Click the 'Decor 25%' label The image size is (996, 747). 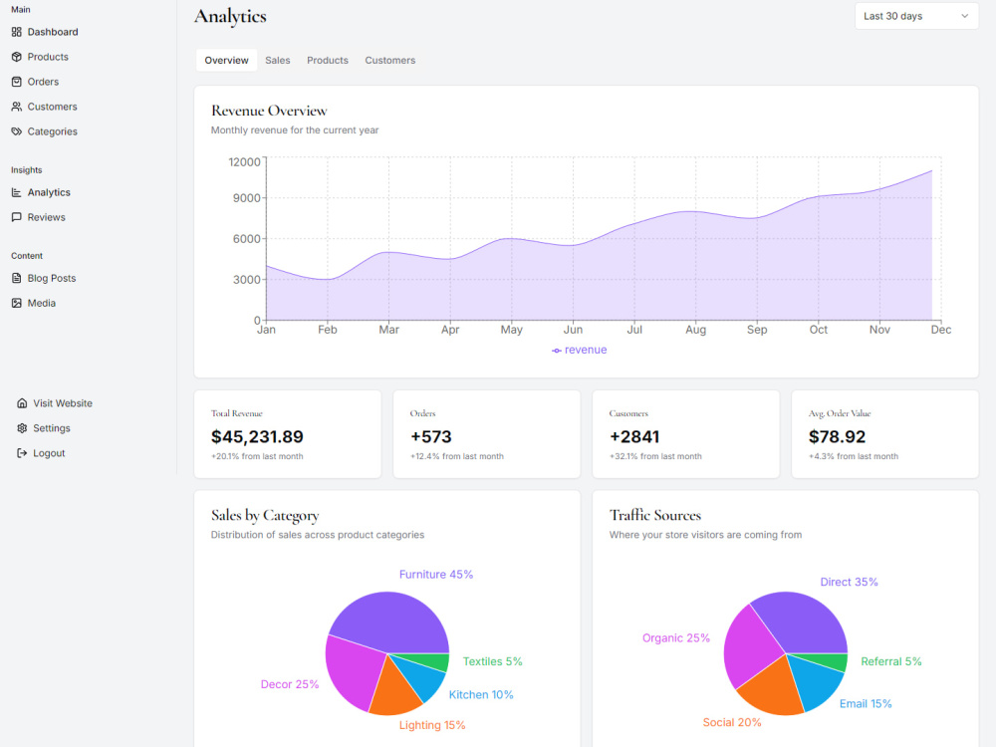290,684
